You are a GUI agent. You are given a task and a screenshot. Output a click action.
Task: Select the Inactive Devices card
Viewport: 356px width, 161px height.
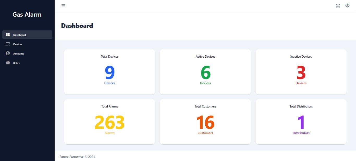tap(301, 72)
